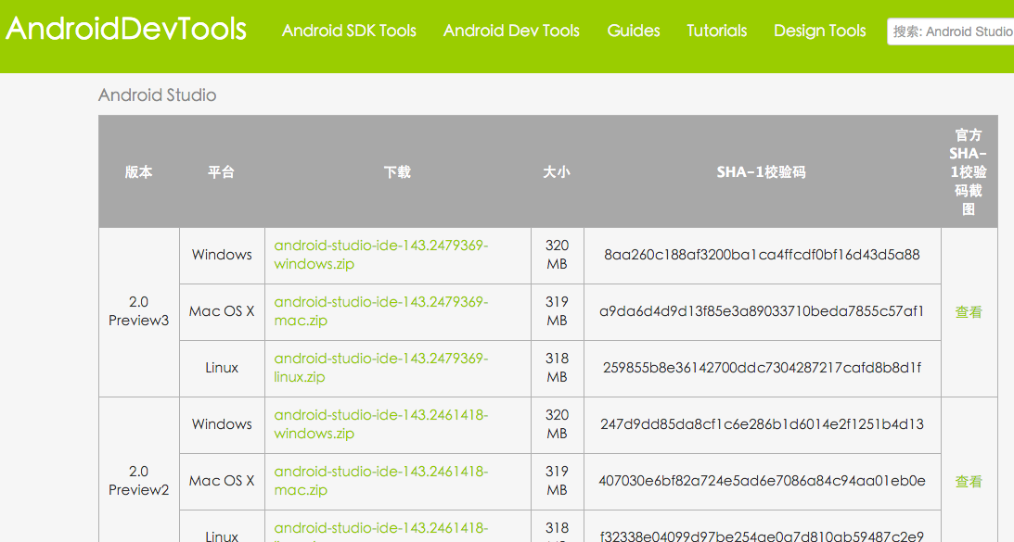The height and width of the screenshot is (542, 1014).
Task: Click the 下载 column header
Action: [x=397, y=171]
